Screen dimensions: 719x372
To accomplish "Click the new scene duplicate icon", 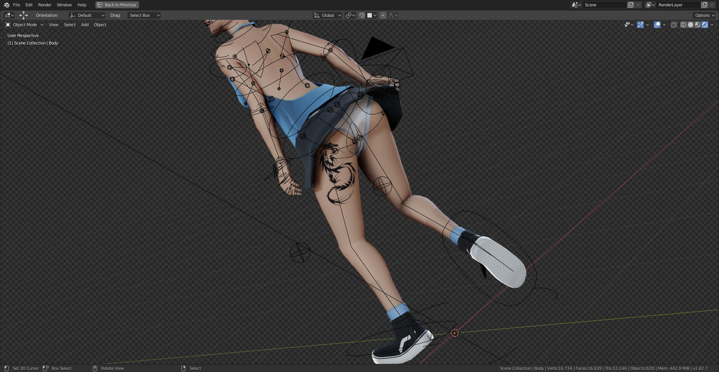I will (631, 5).
